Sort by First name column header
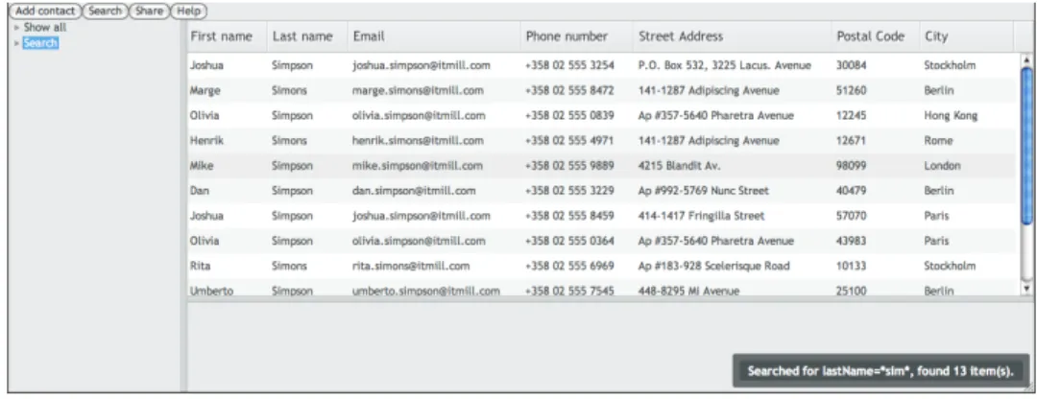 (227, 37)
